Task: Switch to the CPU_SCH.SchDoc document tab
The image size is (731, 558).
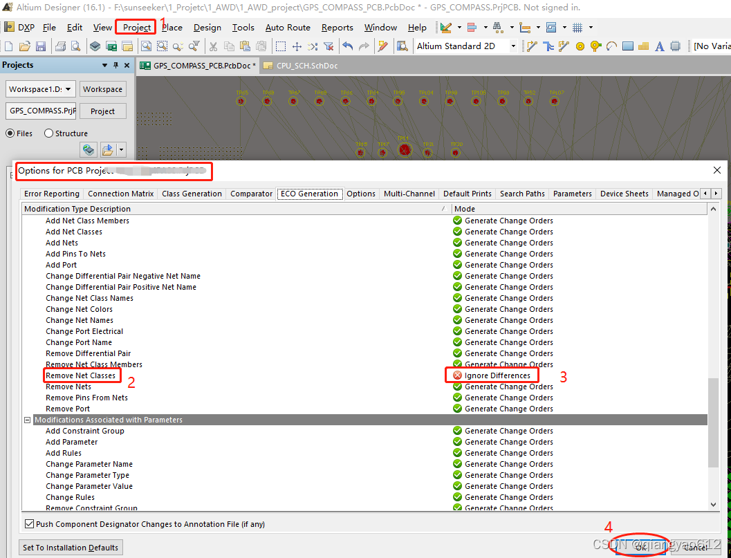Action: [301, 66]
